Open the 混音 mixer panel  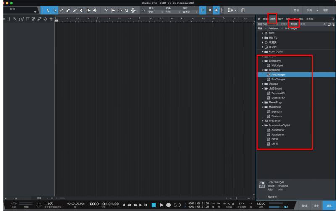coord(316,206)
